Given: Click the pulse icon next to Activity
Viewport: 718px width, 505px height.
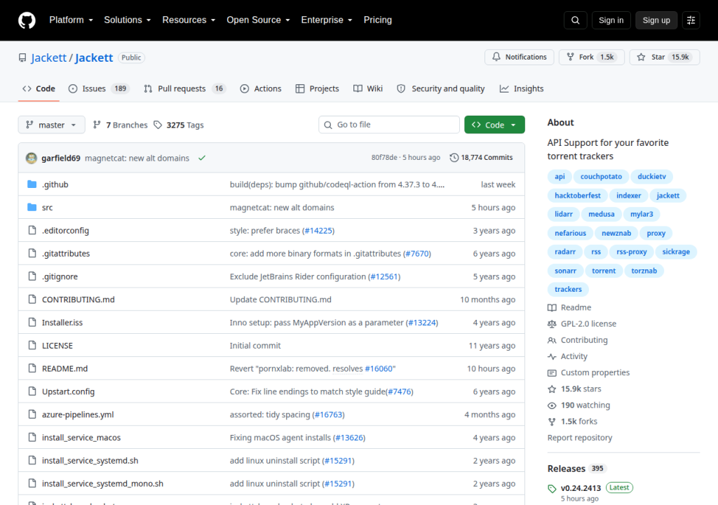Looking at the screenshot, I should pos(552,356).
